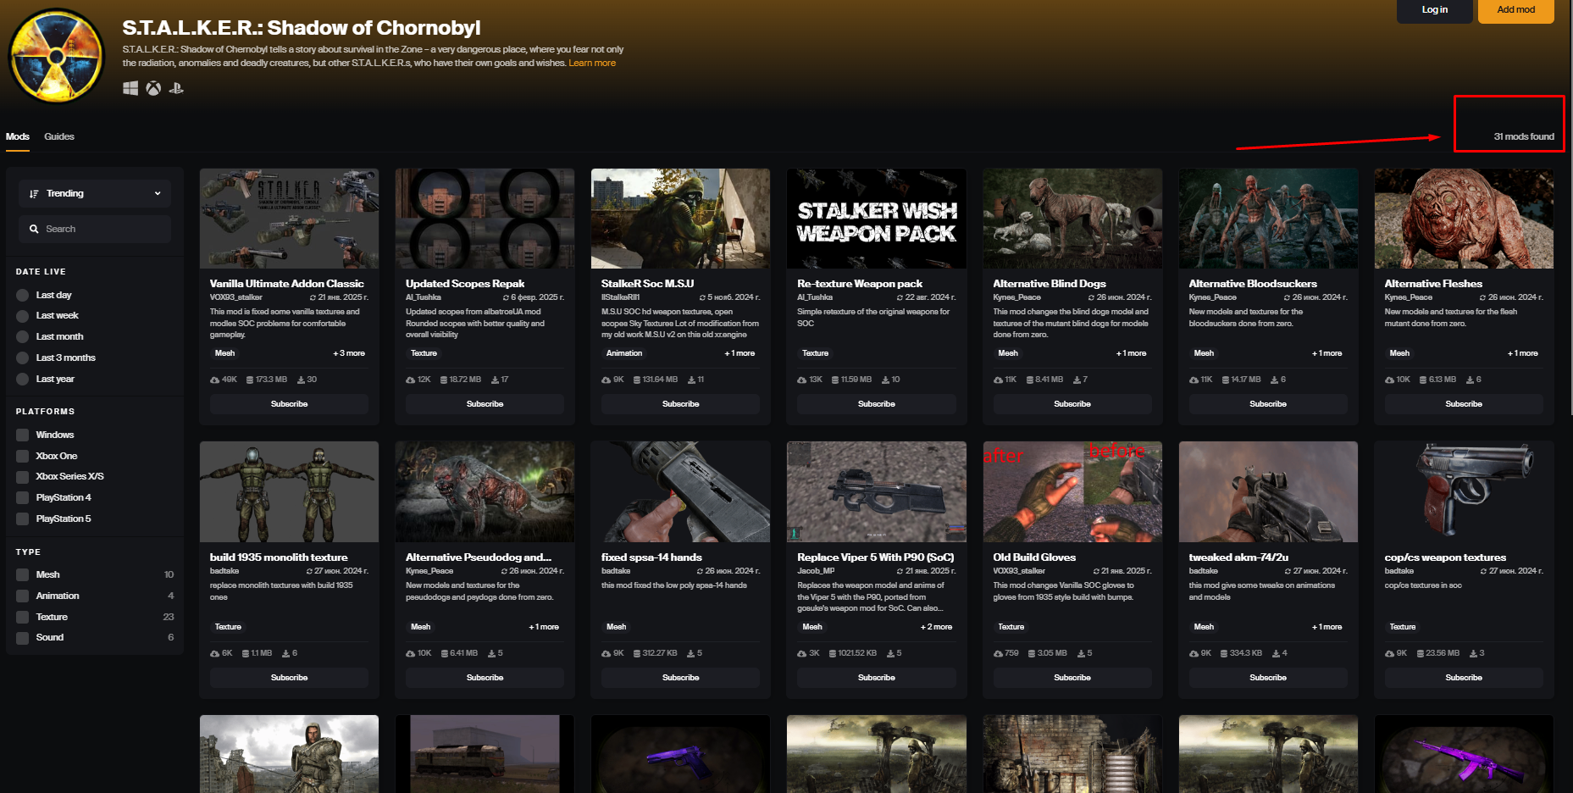Click the PlayStation platform icon under the description
This screenshot has width=1573, height=793.
176,88
